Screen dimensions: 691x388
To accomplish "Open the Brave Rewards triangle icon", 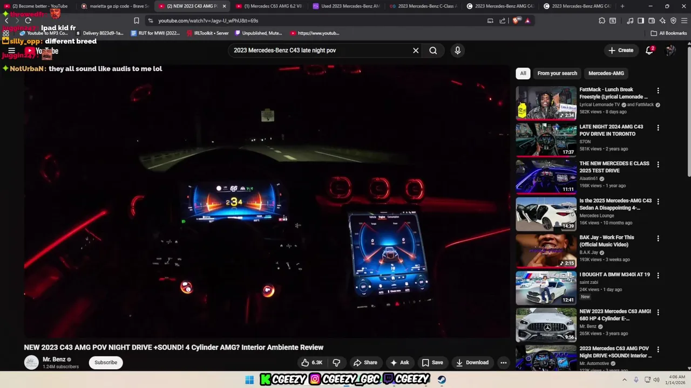I will [527, 20].
